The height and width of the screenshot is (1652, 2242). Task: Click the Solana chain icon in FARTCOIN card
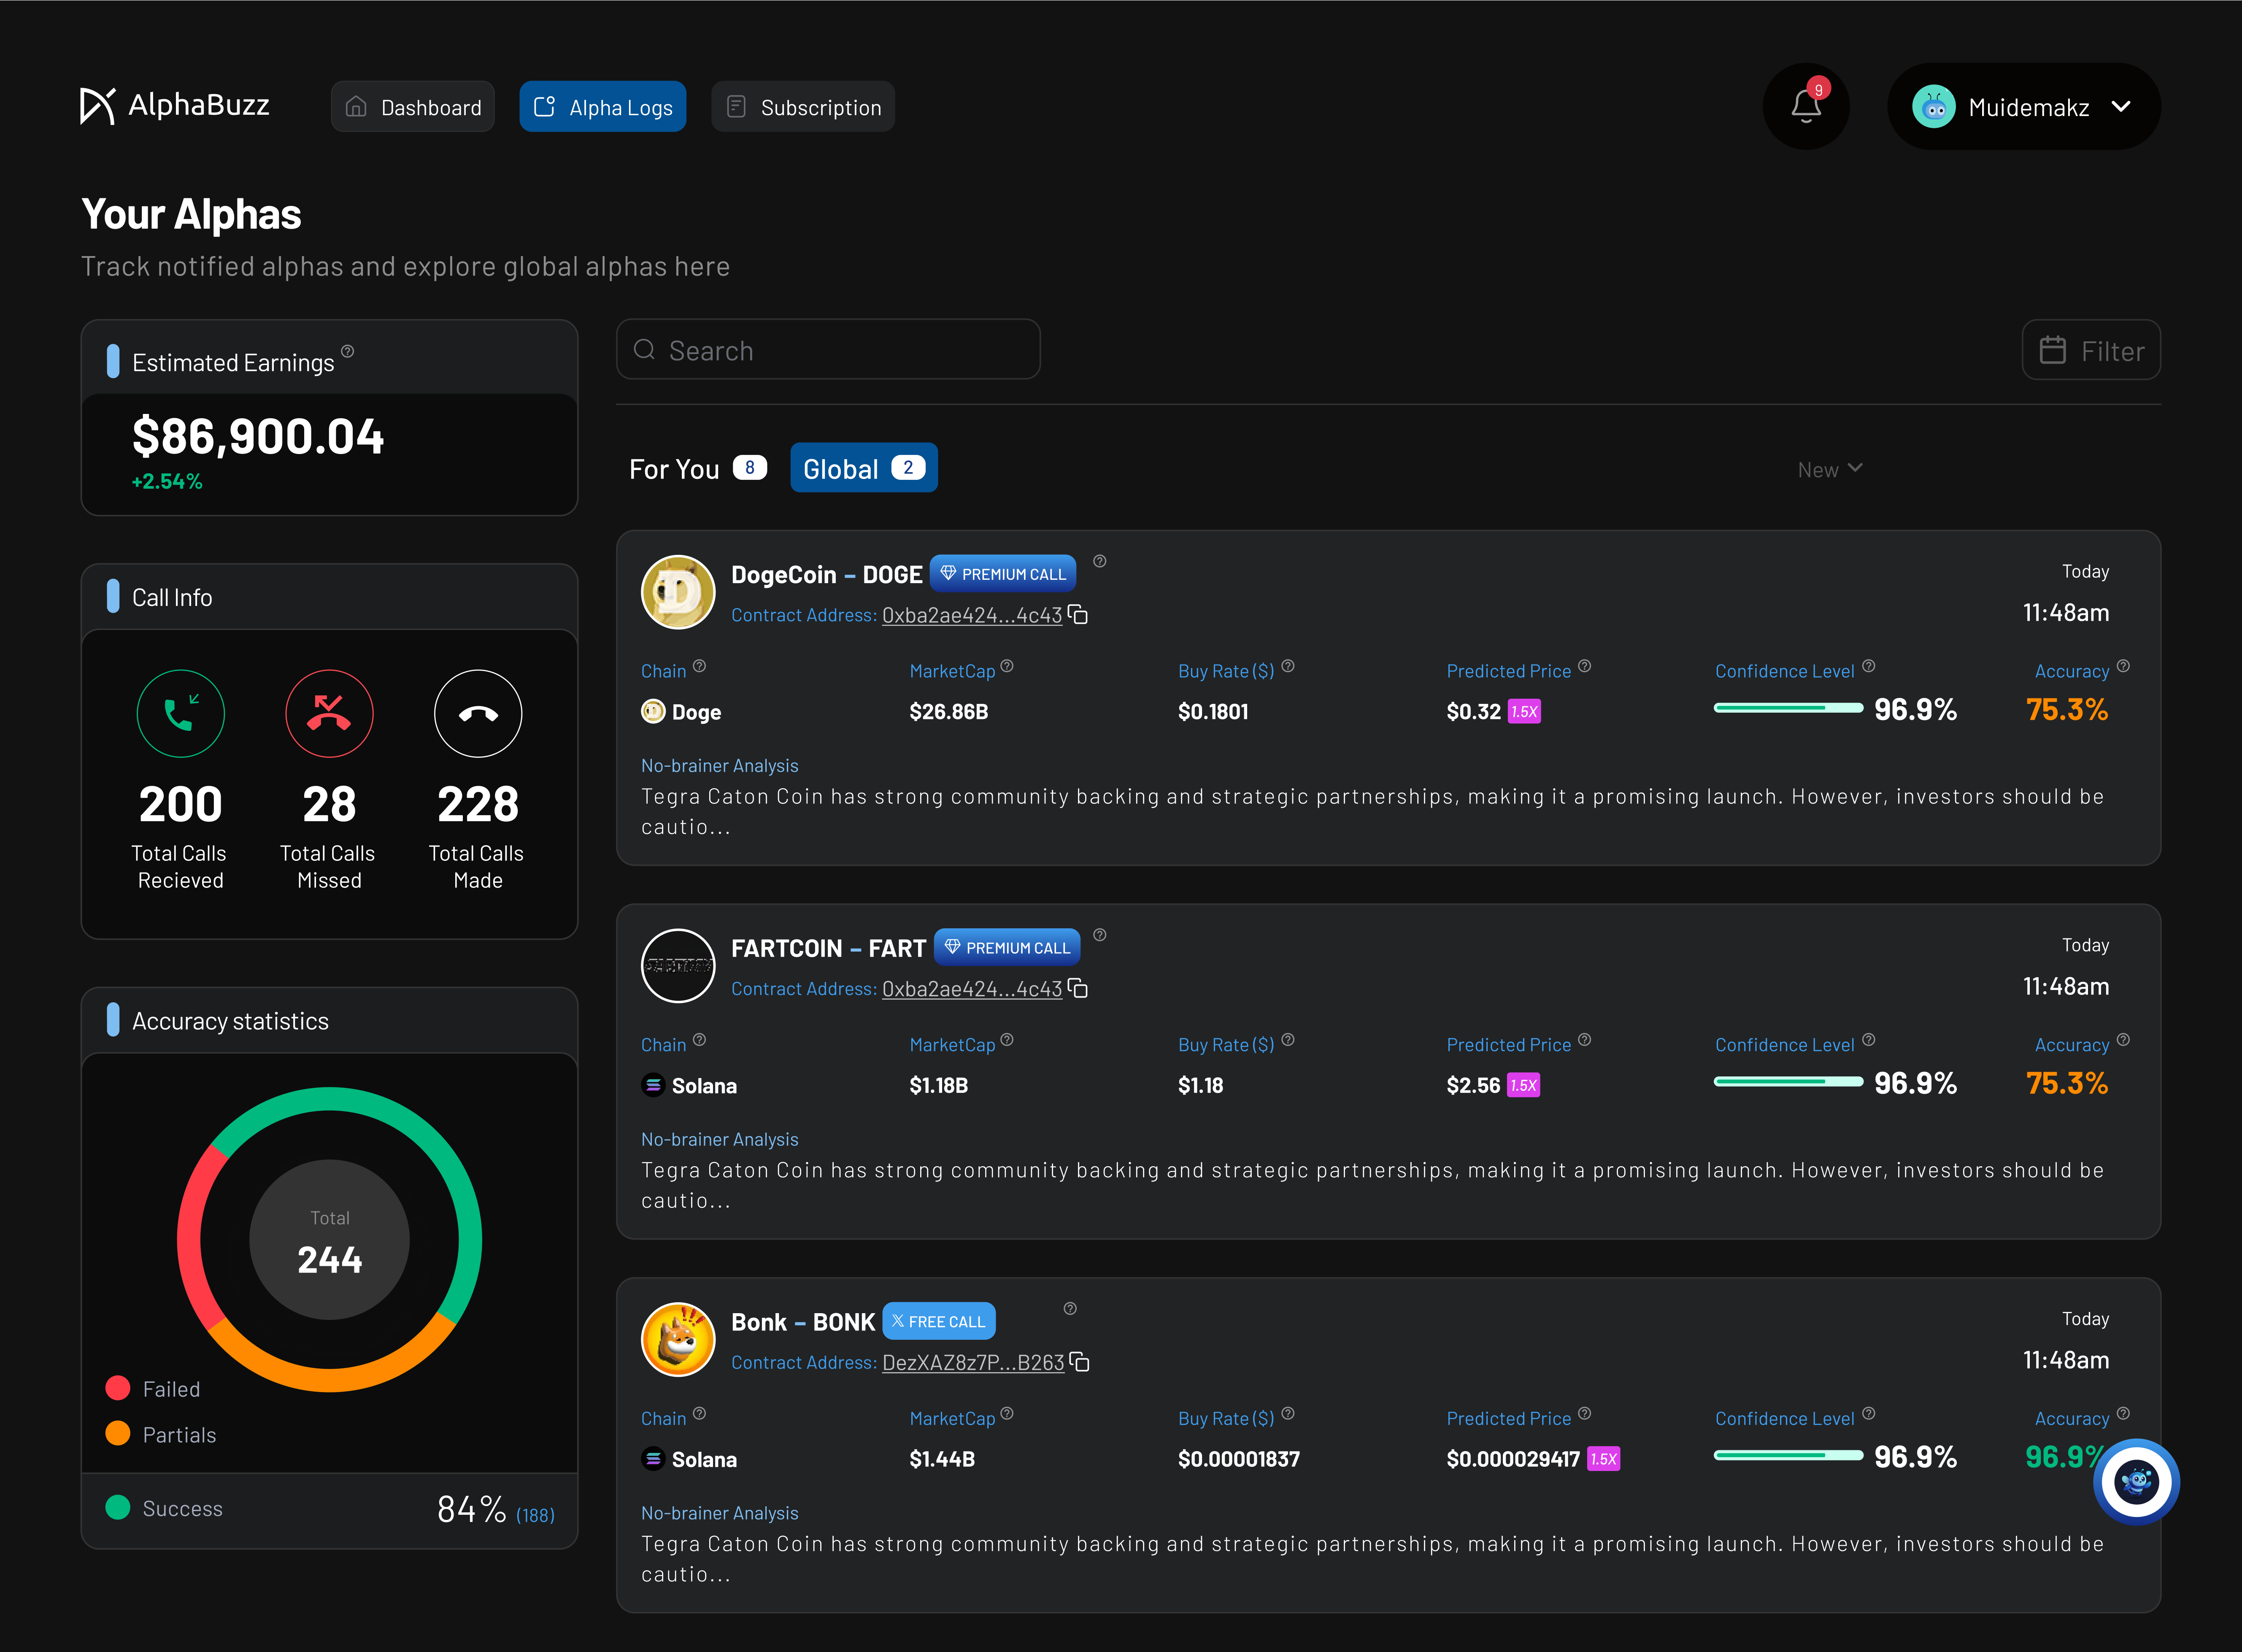tap(653, 1085)
